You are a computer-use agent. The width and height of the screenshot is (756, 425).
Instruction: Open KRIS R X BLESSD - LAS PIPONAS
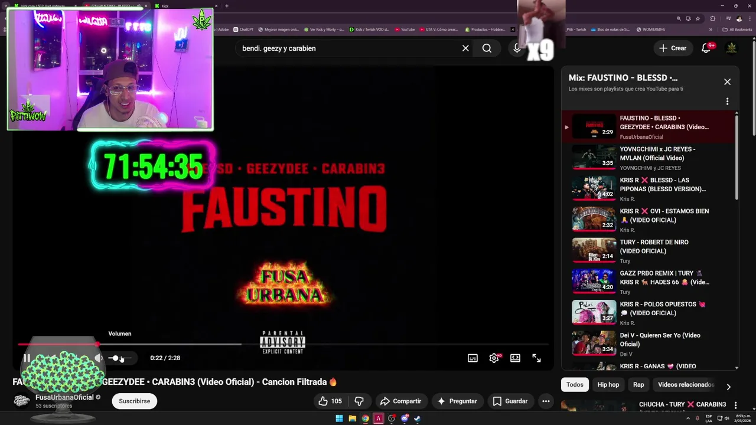tap(648, 189)
